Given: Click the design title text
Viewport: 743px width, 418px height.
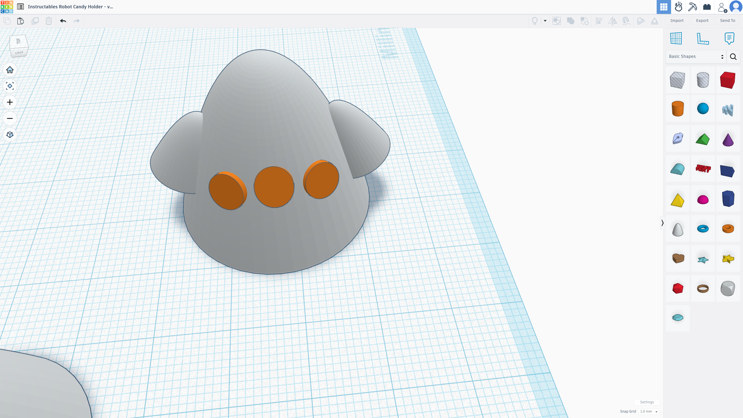Looking at the screenshot, I should (70, 7).
